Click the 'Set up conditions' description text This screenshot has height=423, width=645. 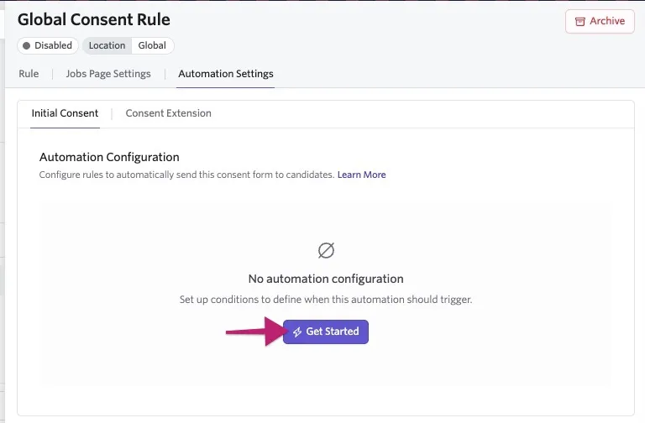(326, 300)
